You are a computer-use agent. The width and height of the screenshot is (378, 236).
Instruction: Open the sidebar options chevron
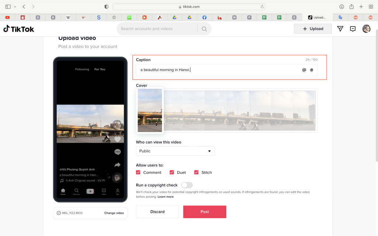point(15,7)
